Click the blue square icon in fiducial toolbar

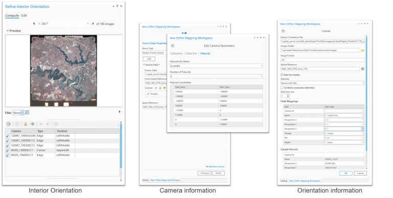(x=17, y=124)
